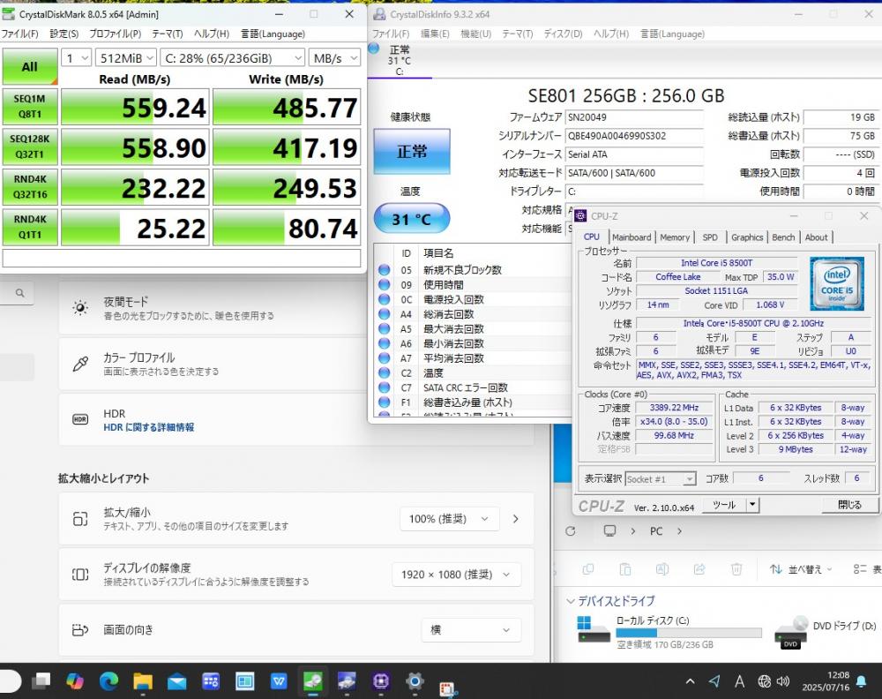Open Settings gear from the taskbar
The height and width of the screenshot is (699, 882).
[415, 681]
